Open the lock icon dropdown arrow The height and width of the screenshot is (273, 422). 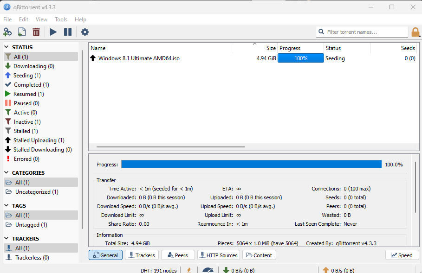tap(420, 36)
